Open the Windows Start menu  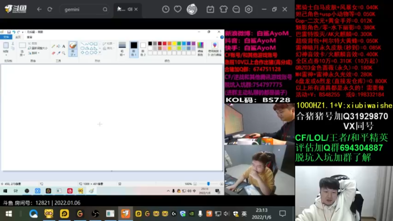click(x=9, y=214)
